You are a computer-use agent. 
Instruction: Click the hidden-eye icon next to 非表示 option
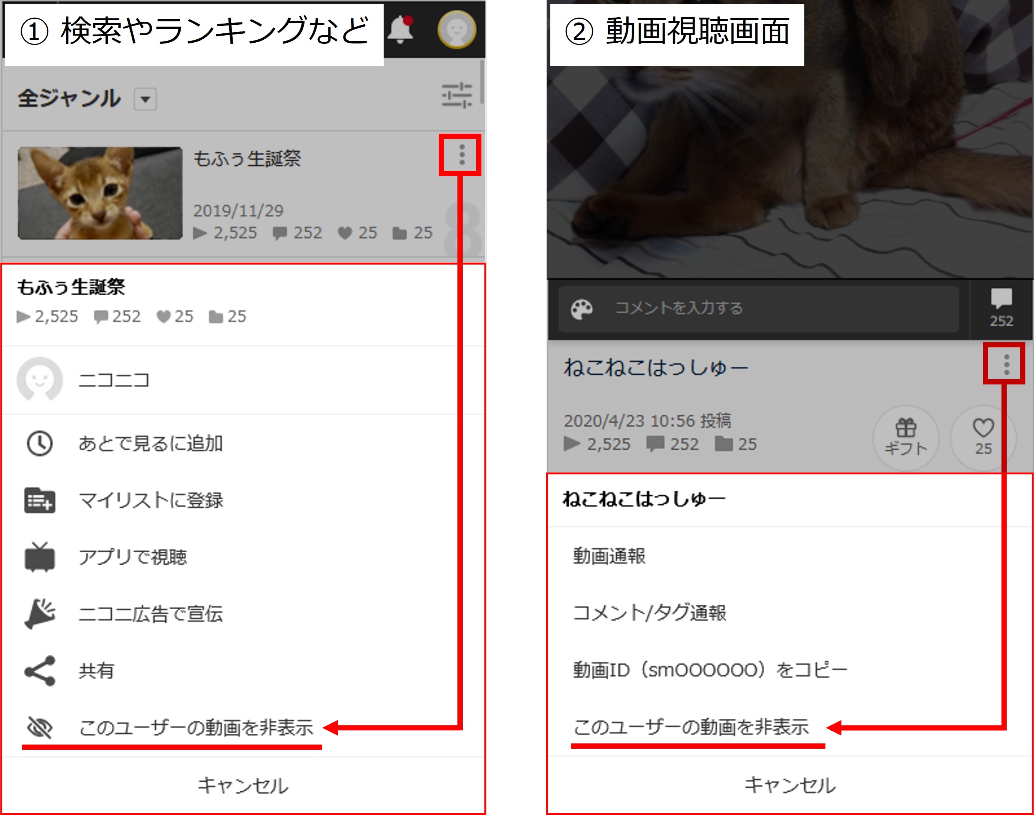coord(40,727)
